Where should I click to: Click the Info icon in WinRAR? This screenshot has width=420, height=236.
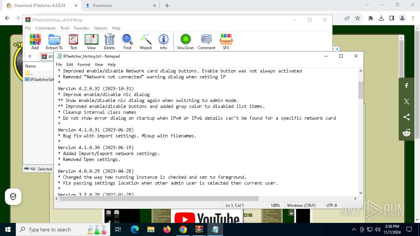click(x=163, y=42)
